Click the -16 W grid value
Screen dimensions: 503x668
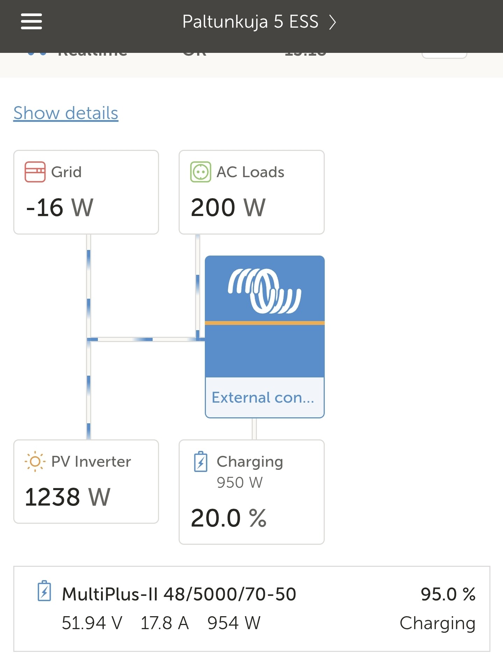[x=60, y=207]
